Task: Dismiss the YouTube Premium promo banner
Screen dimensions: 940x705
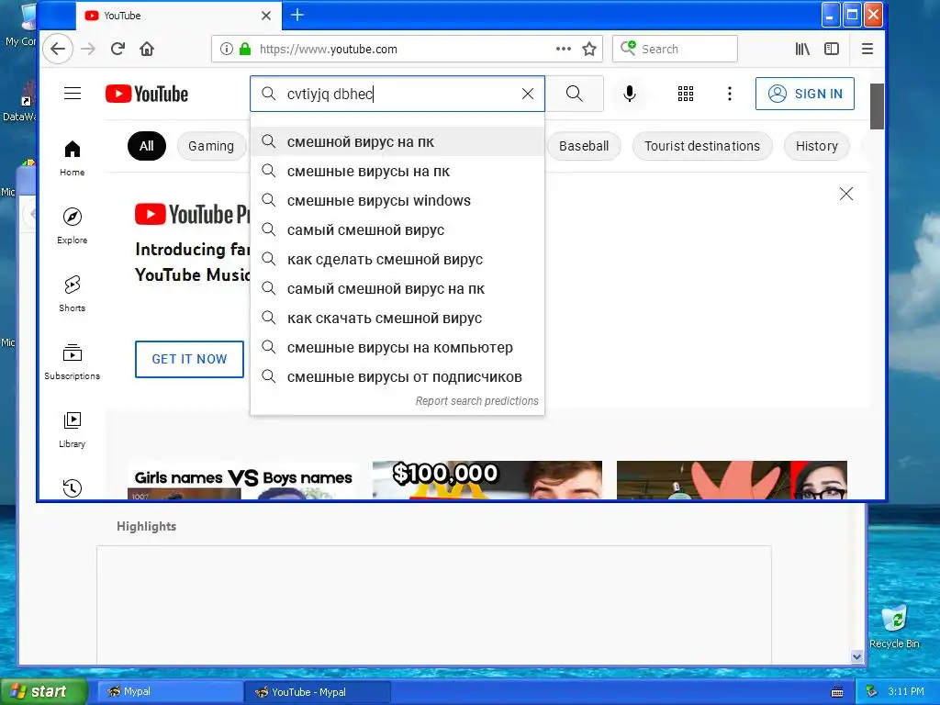Action: click(x=846, y=194)
